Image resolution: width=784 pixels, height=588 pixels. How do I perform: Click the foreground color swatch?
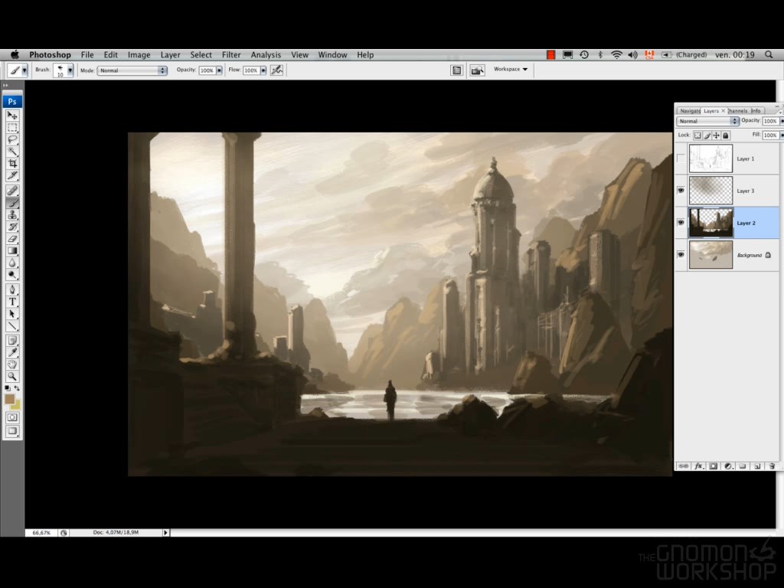click(9, 399)
